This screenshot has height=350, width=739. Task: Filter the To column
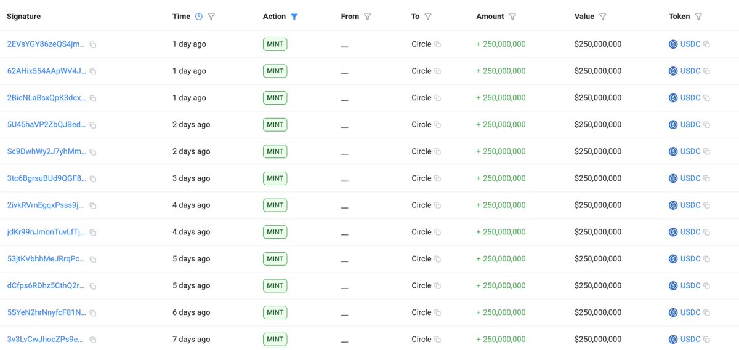point(428,17)
